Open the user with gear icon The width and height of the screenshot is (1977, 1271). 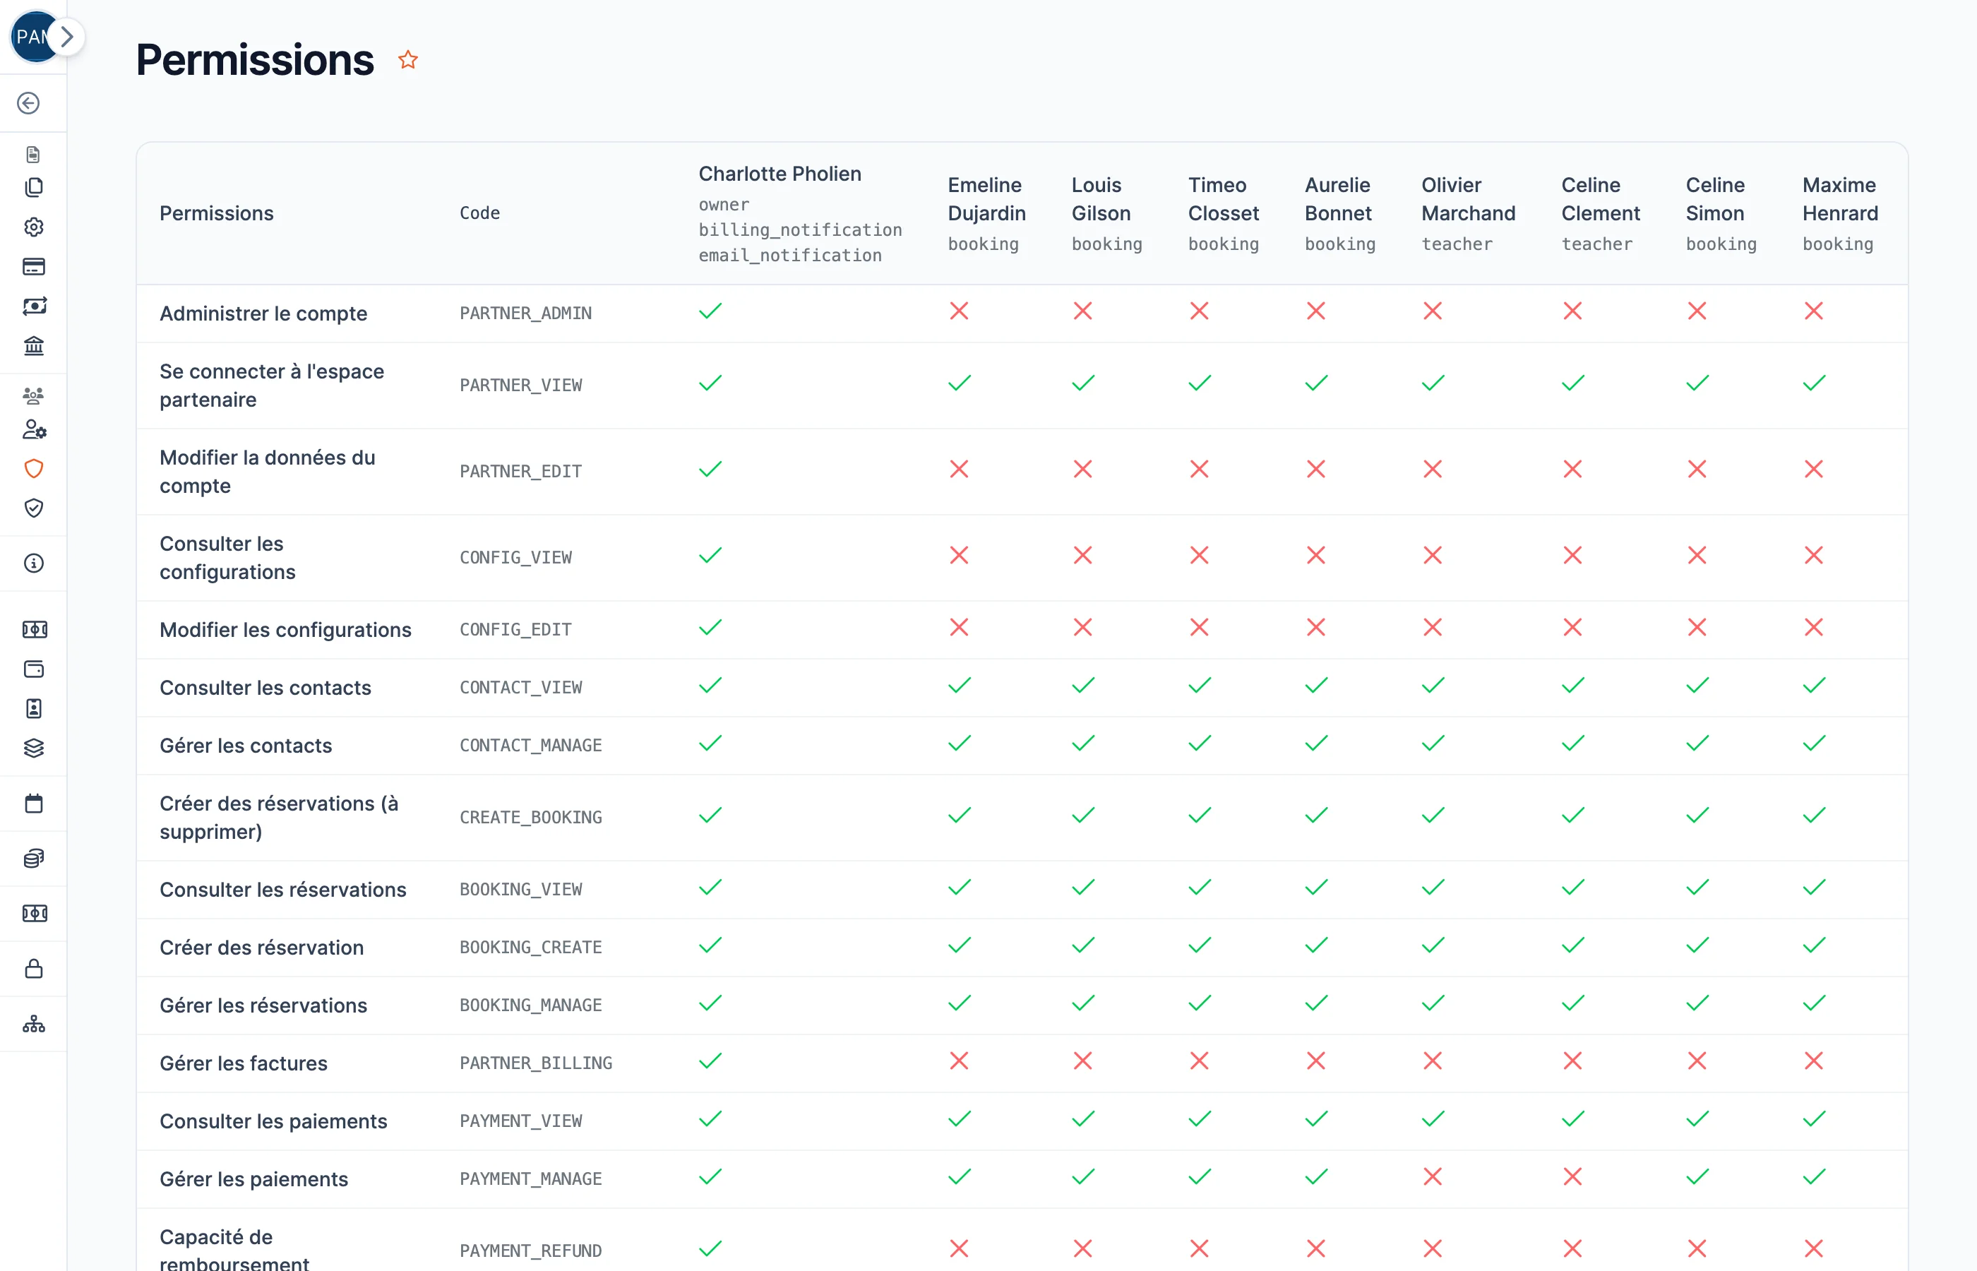tap(33, 429)
